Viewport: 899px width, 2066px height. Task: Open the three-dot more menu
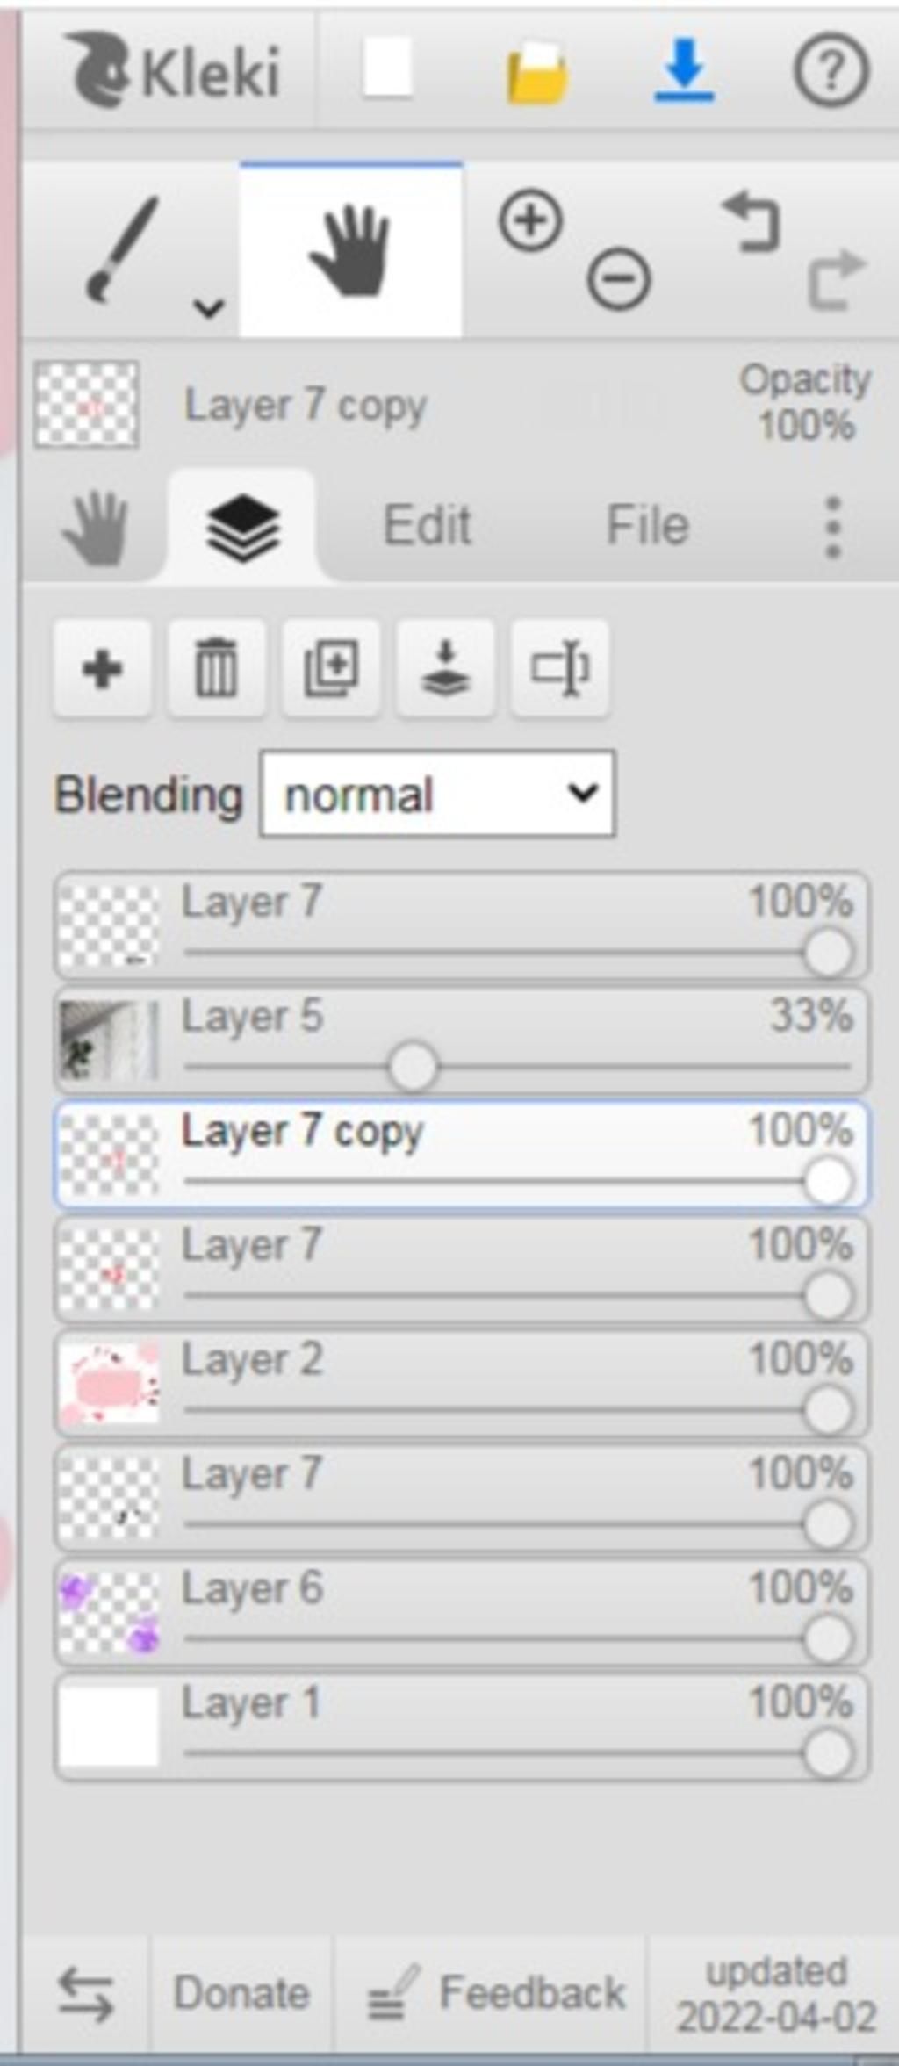(833, 527)
